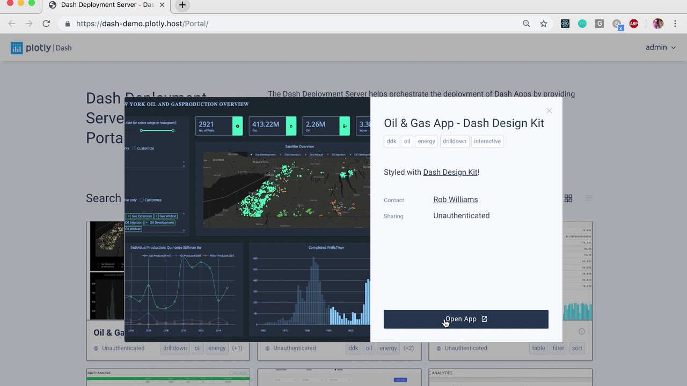Switch to grid view layout
This screenshot has width=687, height=386.
[x=568, y=198]
